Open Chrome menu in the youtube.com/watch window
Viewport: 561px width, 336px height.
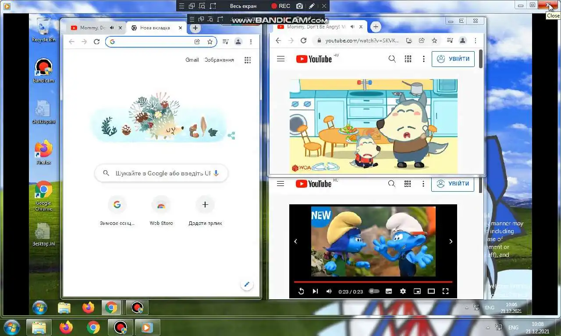tap(475, 40)
